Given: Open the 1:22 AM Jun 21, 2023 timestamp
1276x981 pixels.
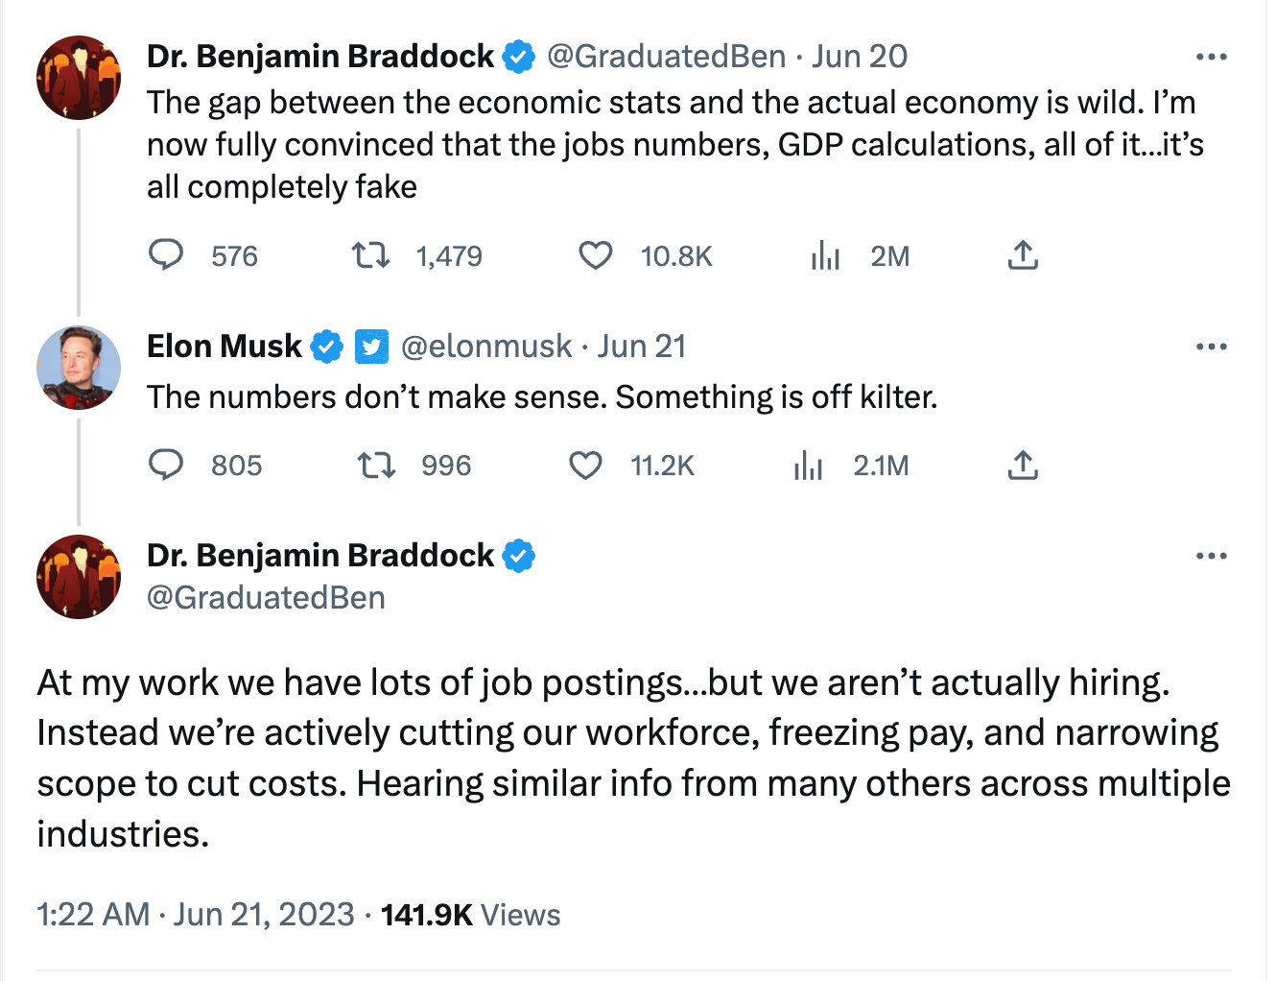Looking at the screenshot, I should [x=196, y=915].
